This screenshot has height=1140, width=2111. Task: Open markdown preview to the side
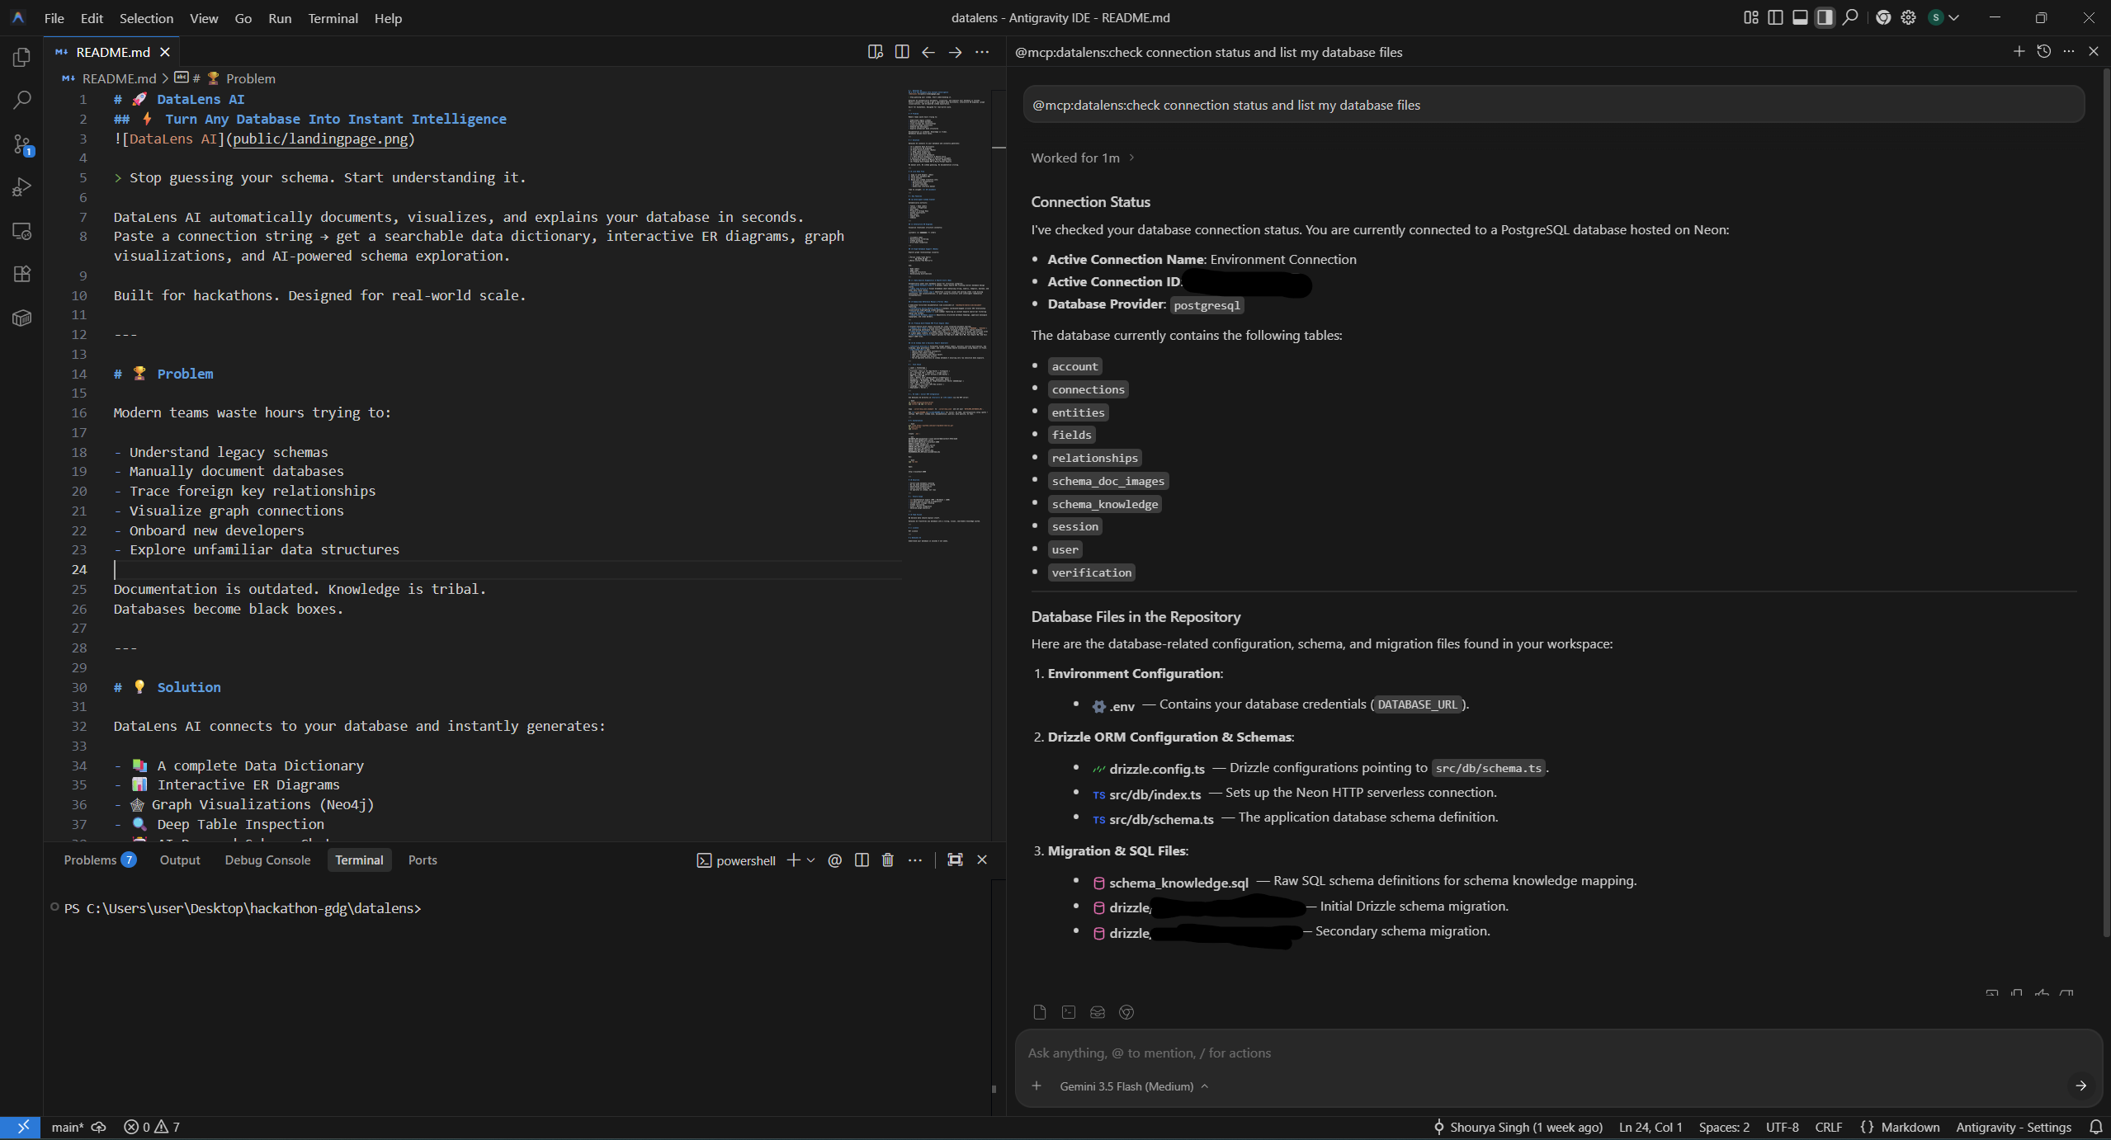(876, 52)
